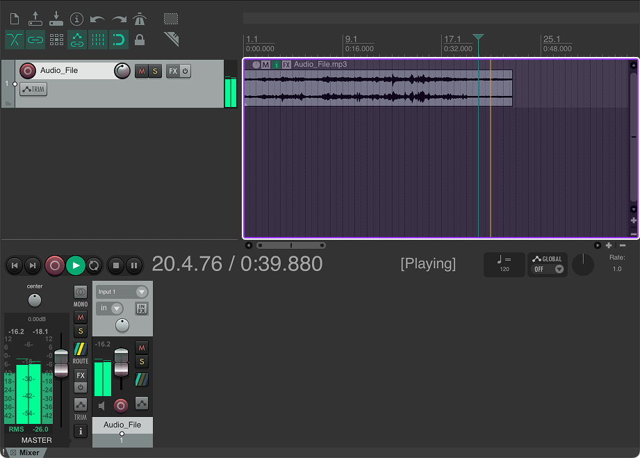The image size is (640, 458).
Task: Bypass track FX power button
Action: tap(185, 71)
